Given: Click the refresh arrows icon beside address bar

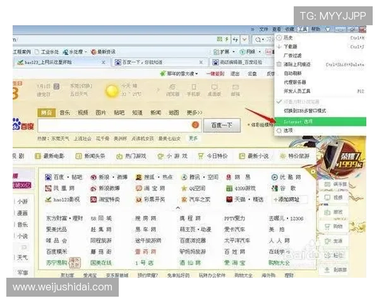Looking at the screenshot, I should (x=236, y=39).
